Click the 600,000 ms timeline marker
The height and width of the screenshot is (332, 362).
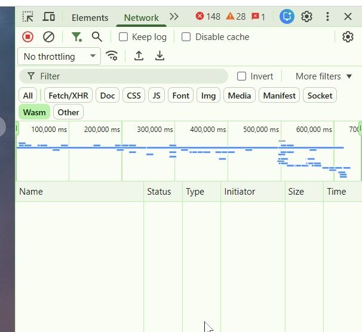click(x=314, y=130)
